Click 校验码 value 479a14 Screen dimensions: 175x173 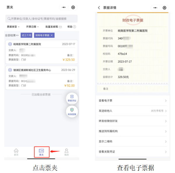122,54
